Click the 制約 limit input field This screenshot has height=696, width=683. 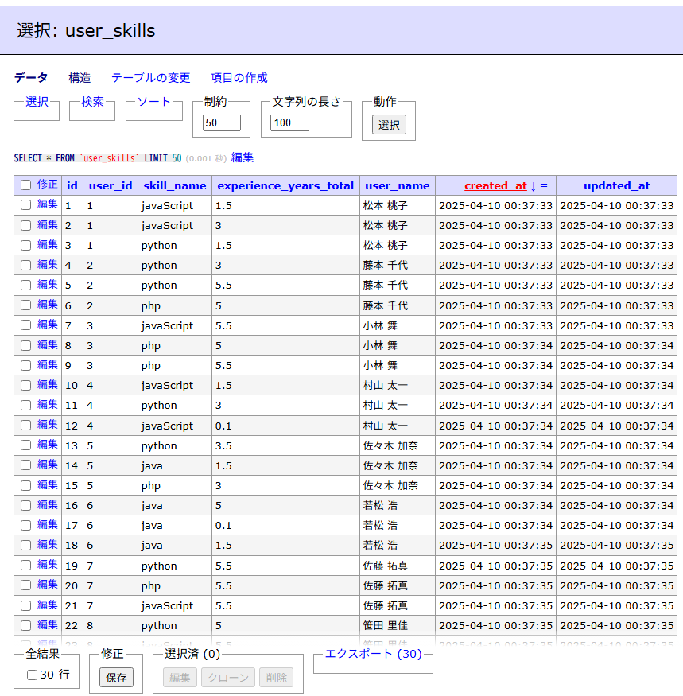click(x=222, y=123)
